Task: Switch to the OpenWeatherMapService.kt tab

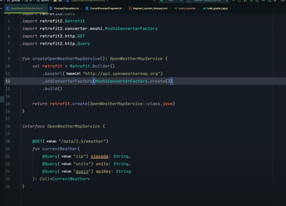Action: [26, 8]
